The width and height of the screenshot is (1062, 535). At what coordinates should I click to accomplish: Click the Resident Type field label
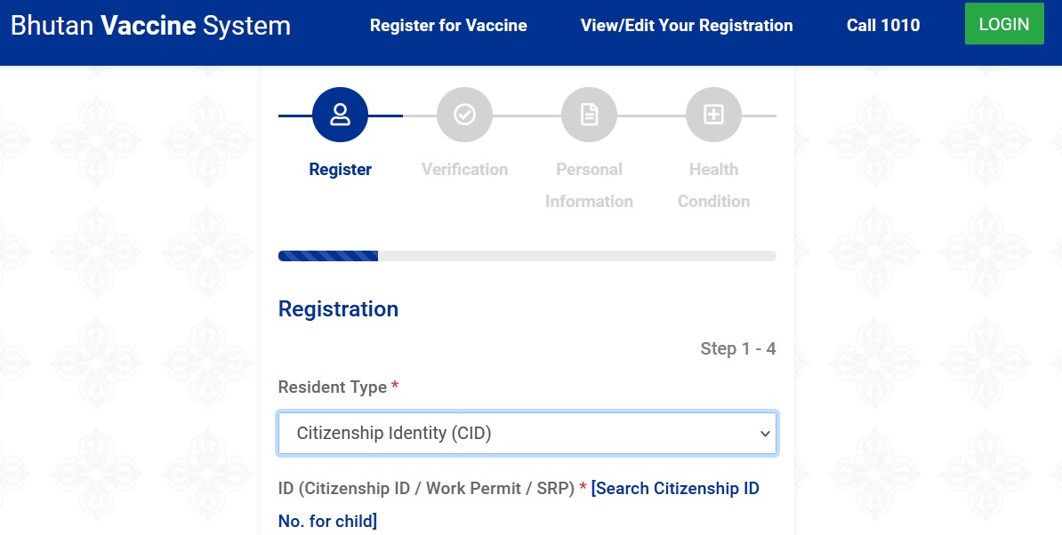tap(332, 387)
